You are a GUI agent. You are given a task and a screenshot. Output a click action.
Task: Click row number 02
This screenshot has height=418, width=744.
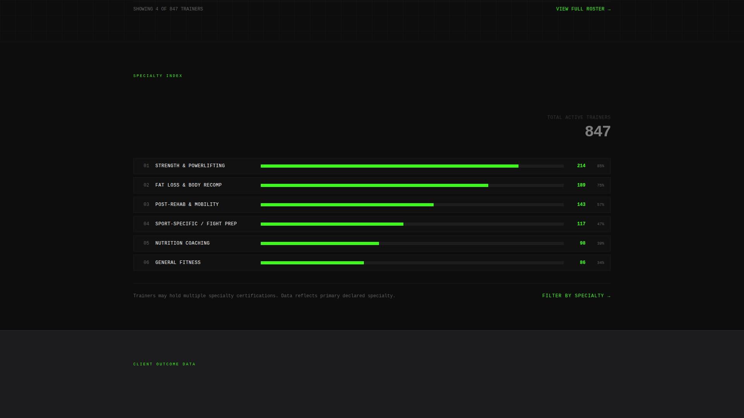point(146,185)
